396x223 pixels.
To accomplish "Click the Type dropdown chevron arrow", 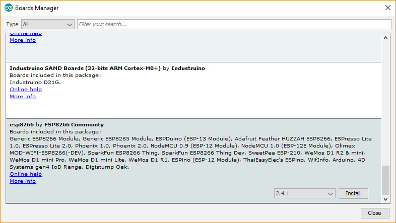I will pyautogui.click(x=69, y=25).
